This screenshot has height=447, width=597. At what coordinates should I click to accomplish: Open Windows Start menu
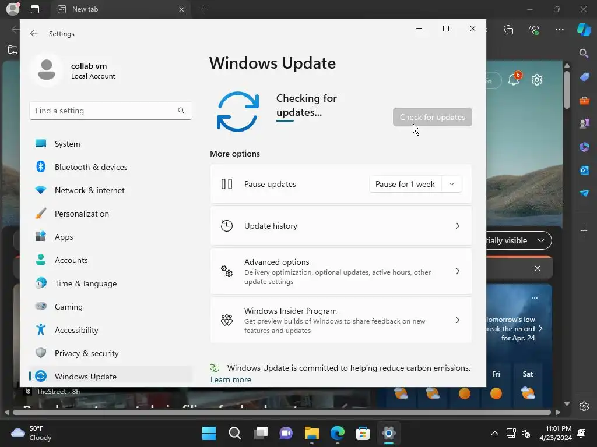tap(209, 433)
